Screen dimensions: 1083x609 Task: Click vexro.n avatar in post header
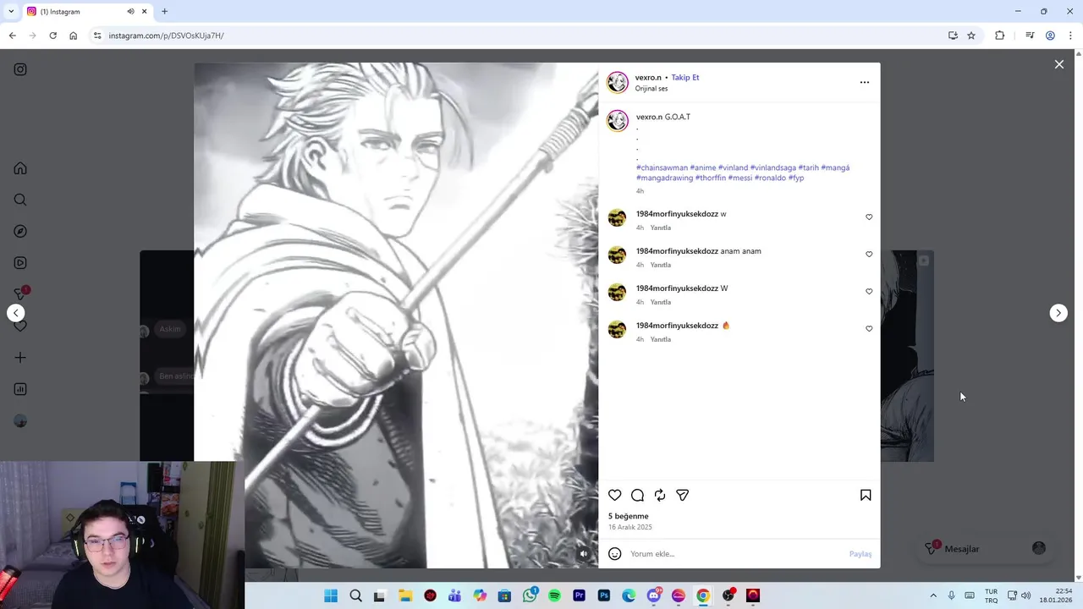pyautogui.click(x=618, y=82)
